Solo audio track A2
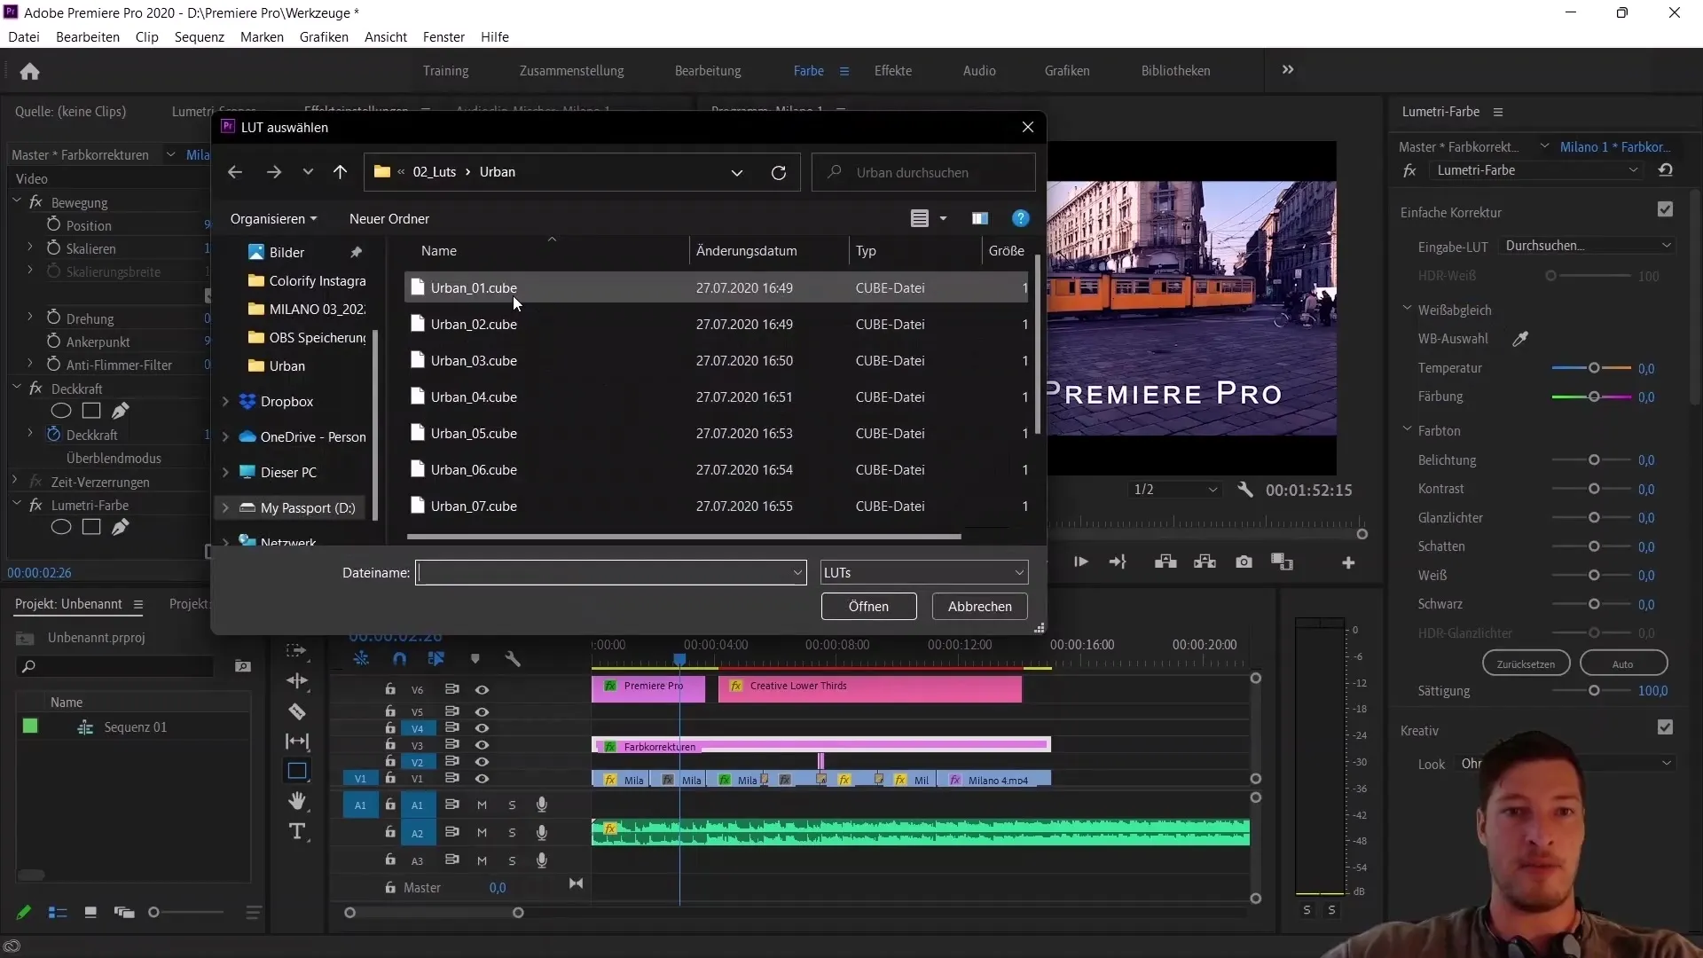The width and height of the screenshot is (1703, 958). coord(512,833)
